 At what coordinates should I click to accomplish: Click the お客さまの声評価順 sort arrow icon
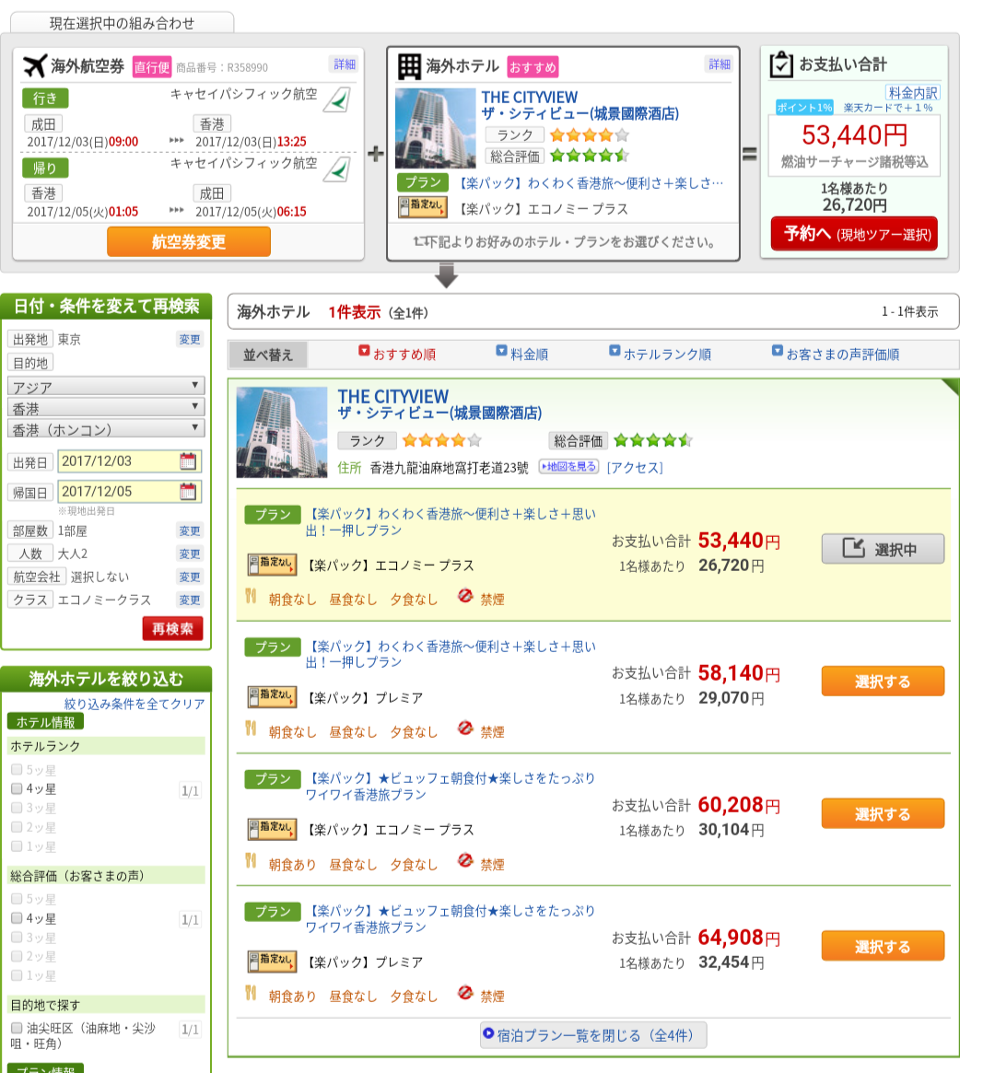(778, 350)
